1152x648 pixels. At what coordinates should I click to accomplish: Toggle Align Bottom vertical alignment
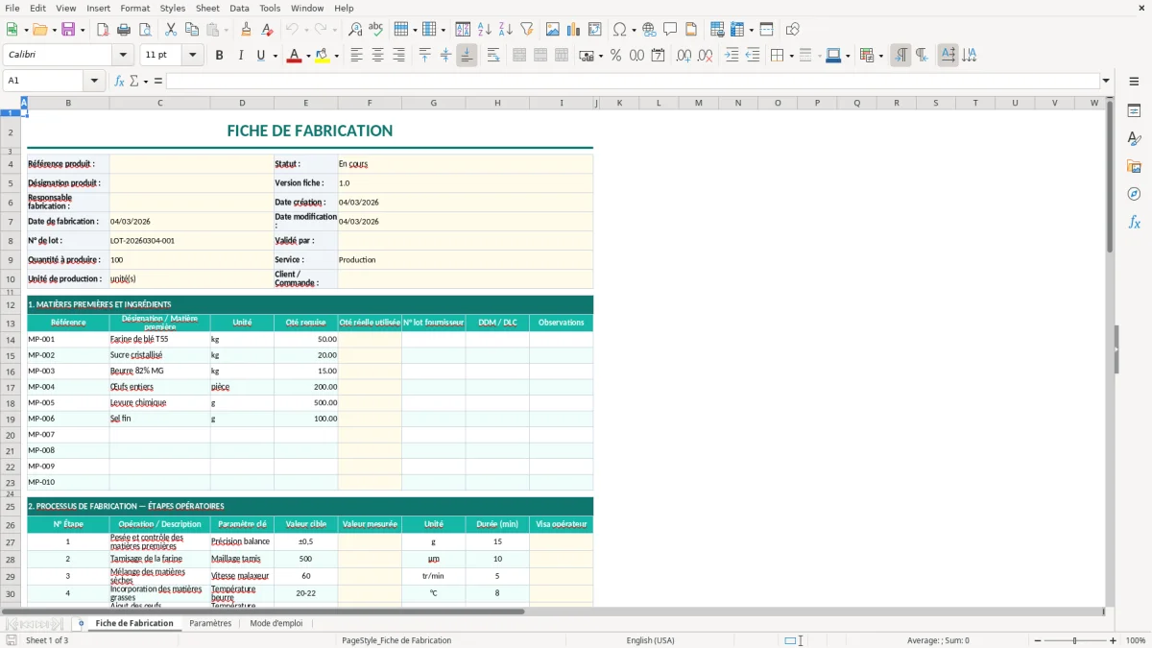[467, 56]
